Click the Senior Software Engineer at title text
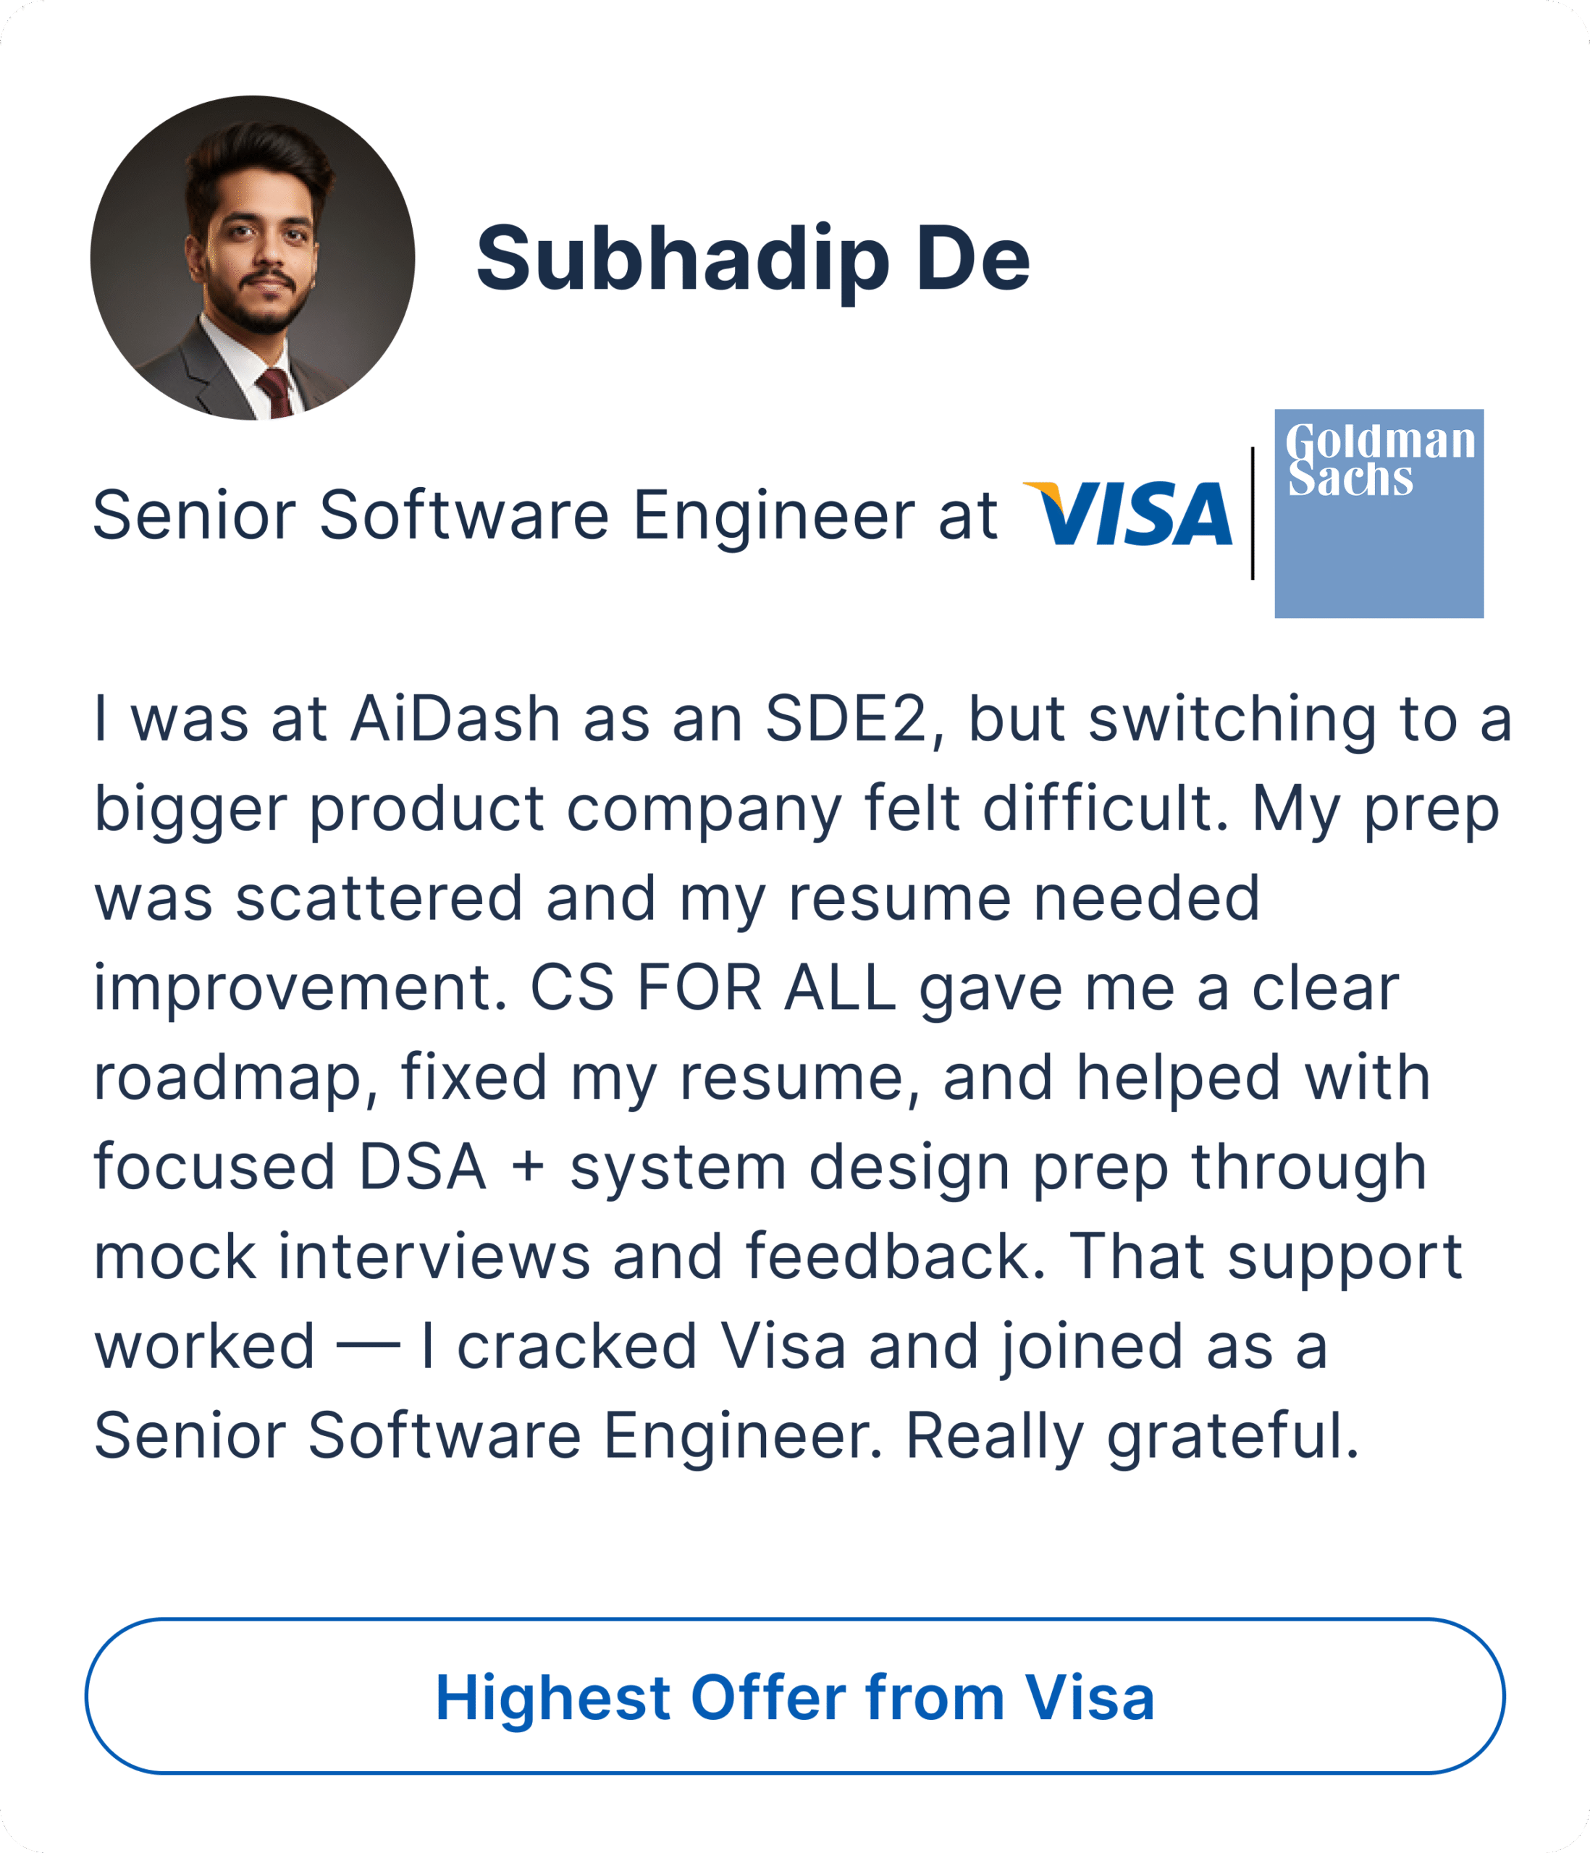1590x1853 pixels. click(544, 515)
